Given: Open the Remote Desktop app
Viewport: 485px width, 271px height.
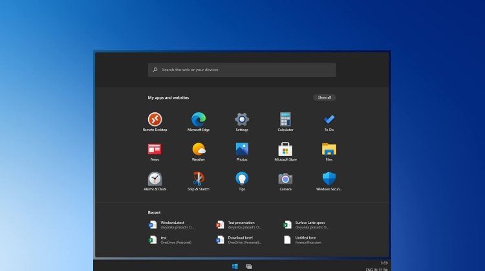Looking at the screenshot, I should [155, 119].
